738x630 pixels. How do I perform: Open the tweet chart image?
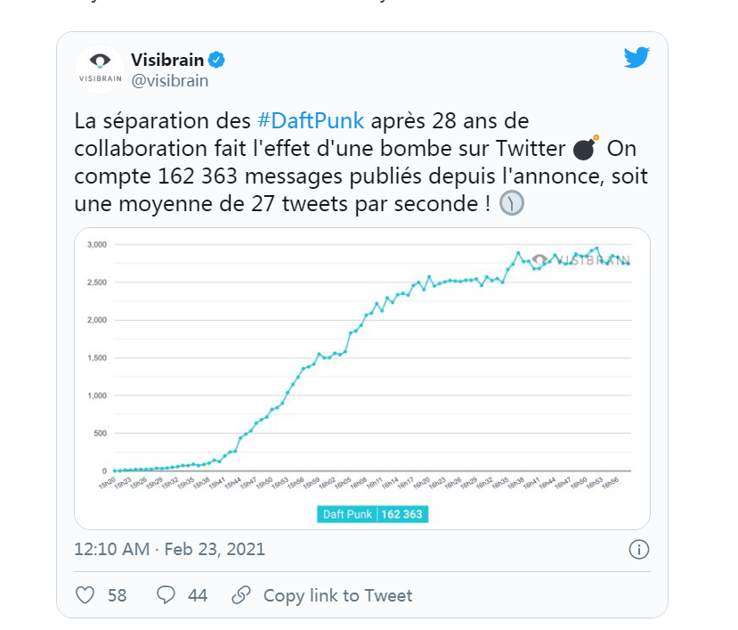tap(362, 379)
